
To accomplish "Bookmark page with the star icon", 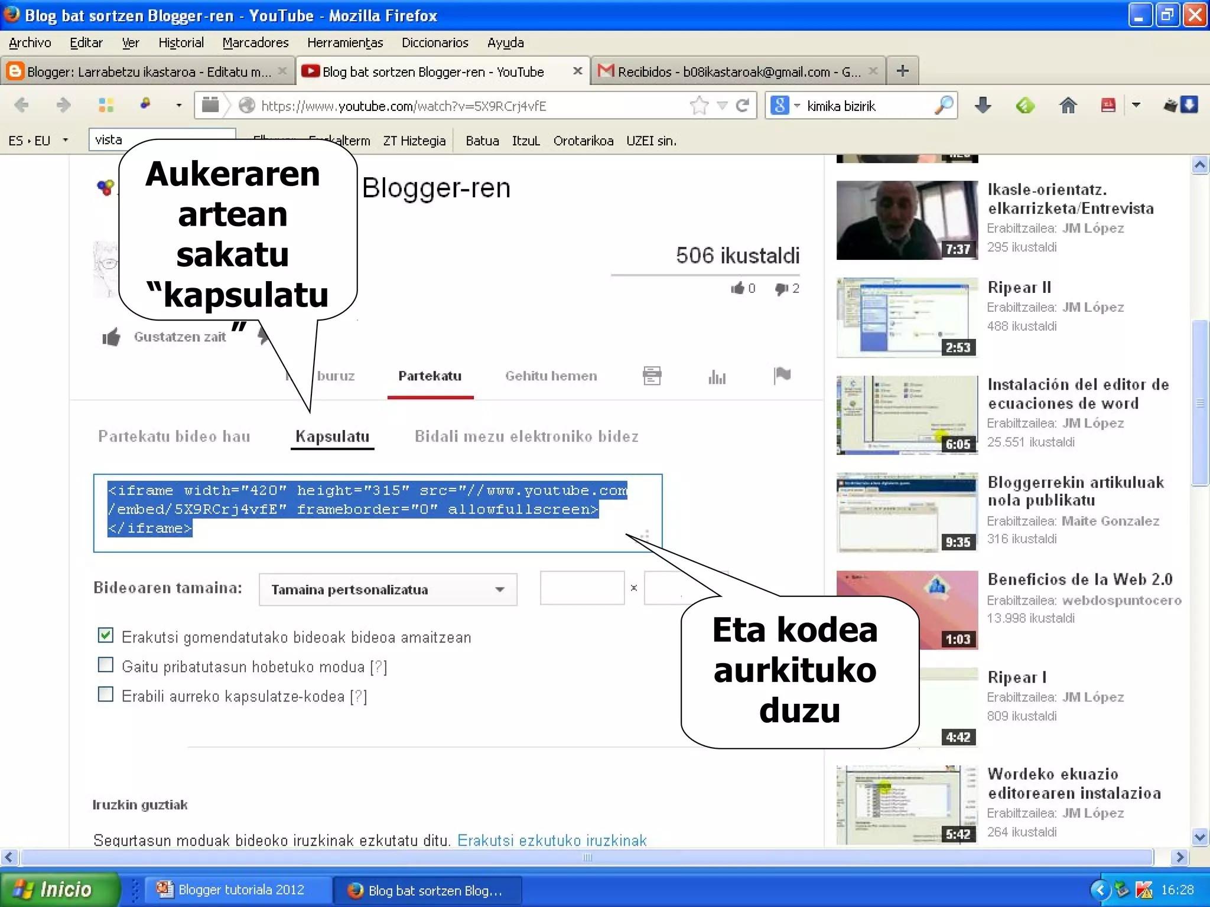I will (x=699, y=106).
